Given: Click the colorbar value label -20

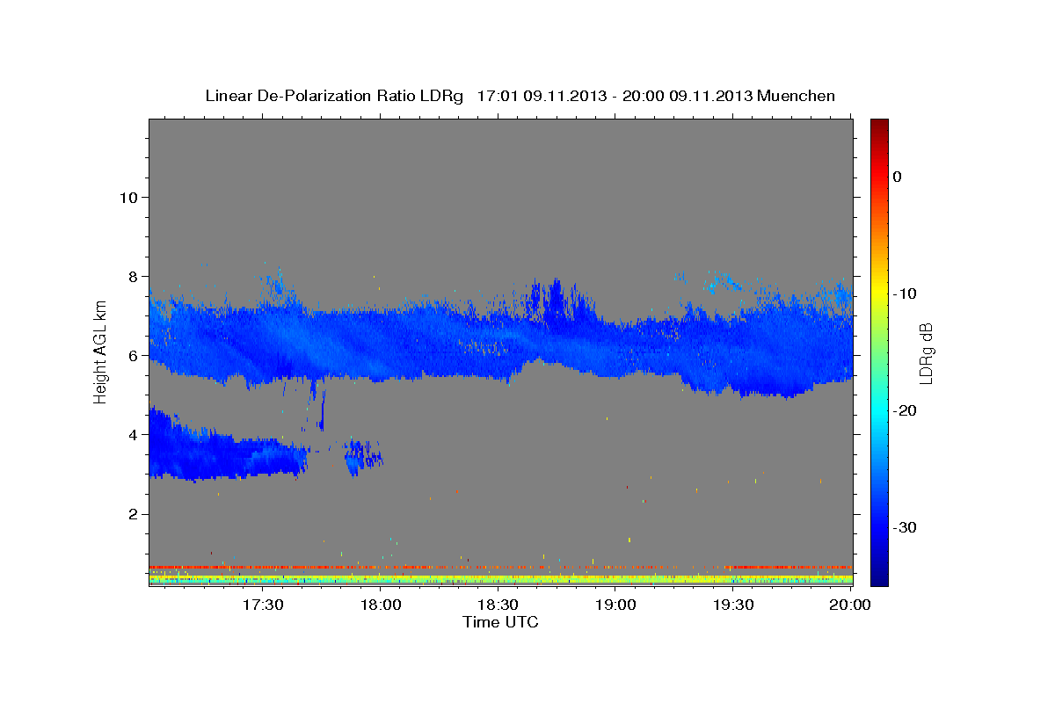Looking at the screenshot, I should [906, 410].
